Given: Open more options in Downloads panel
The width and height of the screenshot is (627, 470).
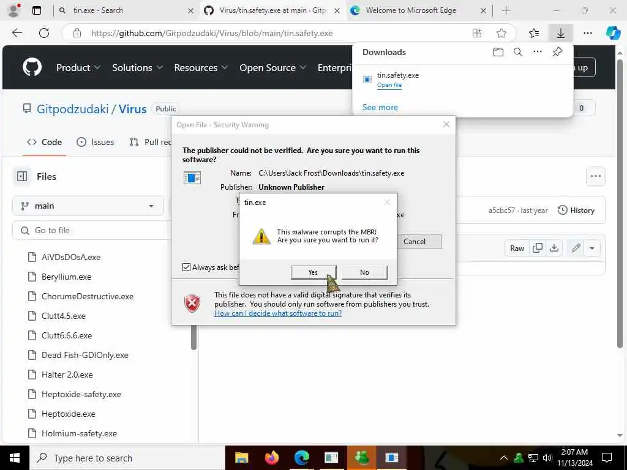Looking at the screenshot, I should [x=538, y=51].
